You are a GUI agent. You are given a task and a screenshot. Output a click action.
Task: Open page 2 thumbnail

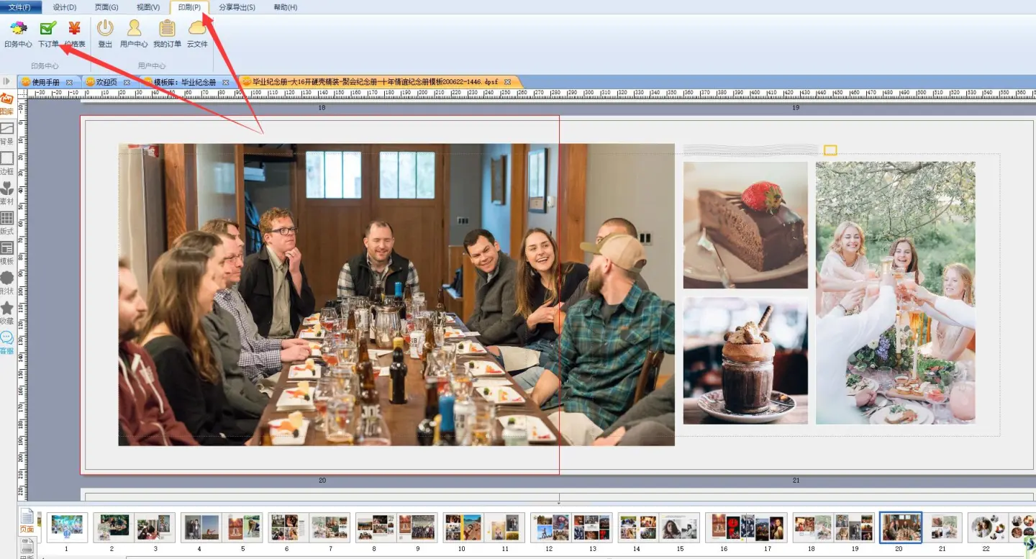(113, 527)
